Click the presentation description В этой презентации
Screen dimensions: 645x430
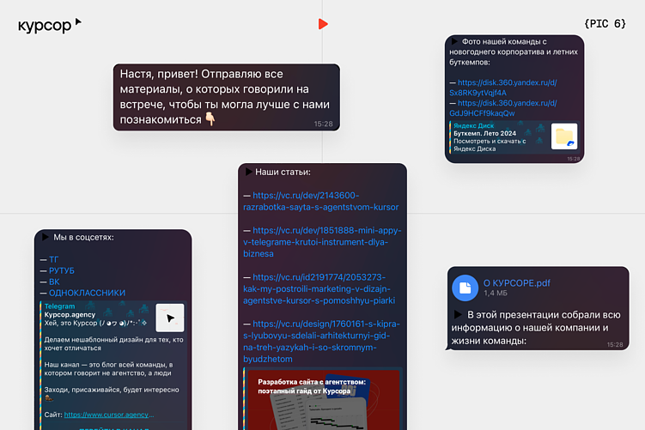[536, 328]
